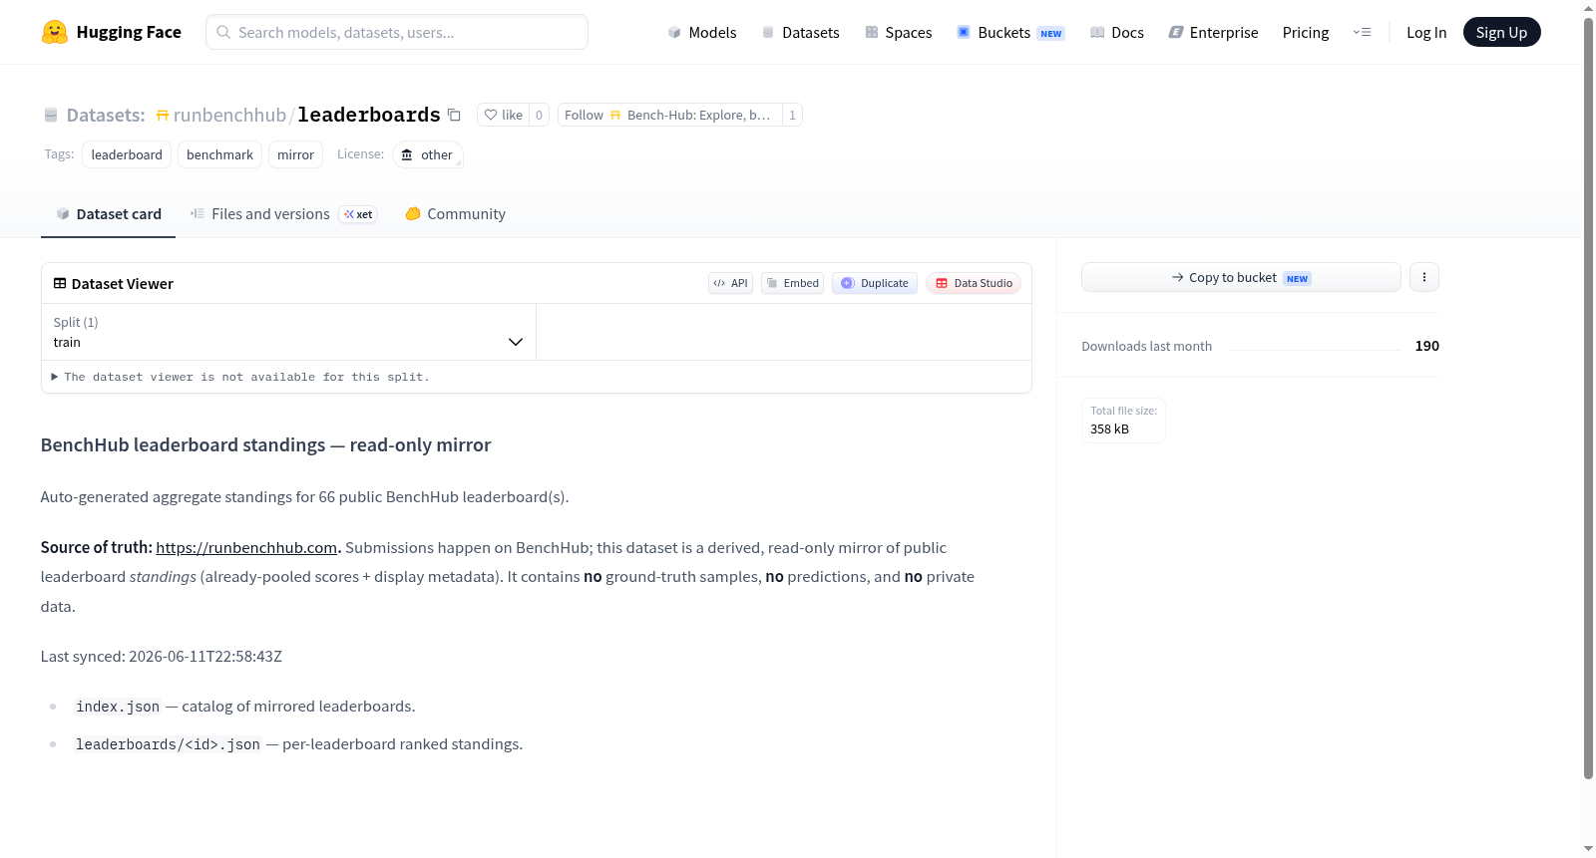This screenshot has width=1596, height=858.
Task: Click the Sign Up button
Action: [1501, 32]
